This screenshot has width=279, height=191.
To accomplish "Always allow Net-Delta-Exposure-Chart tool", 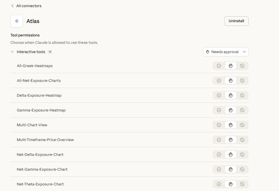I will point(219,155).
